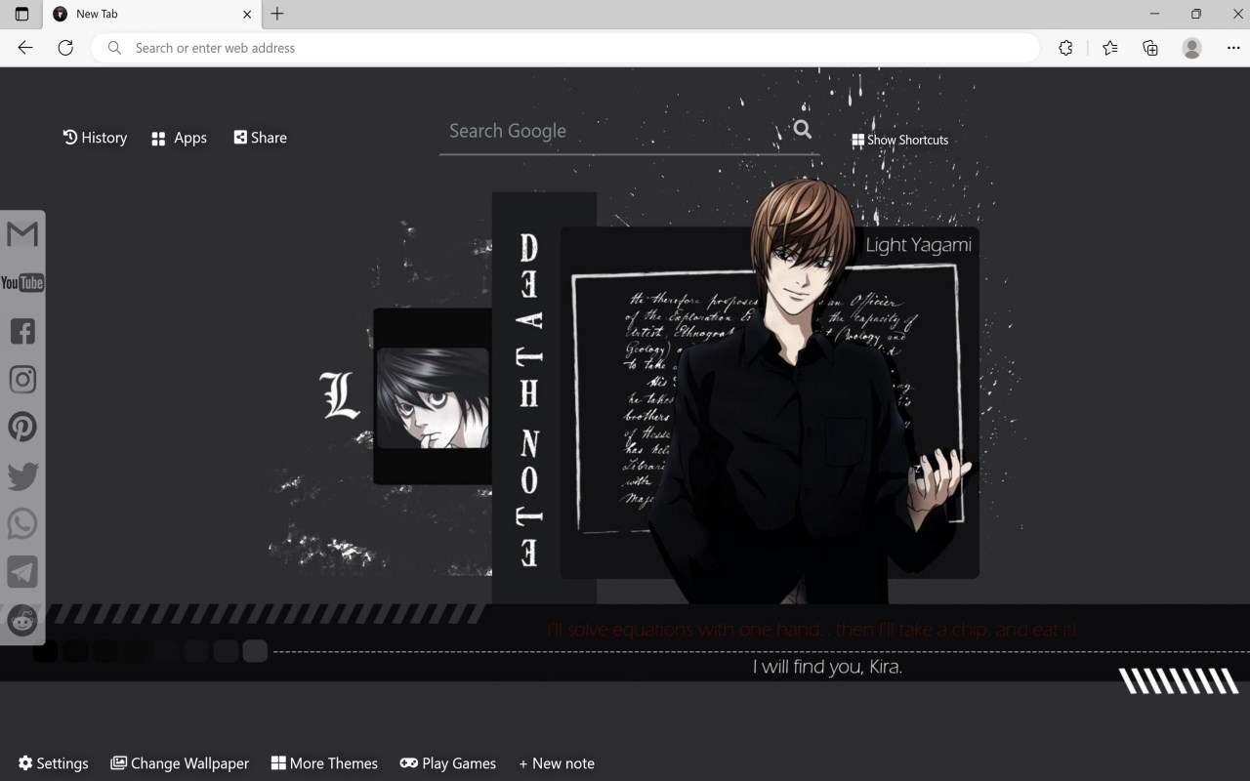Click the browser address bar

coord(565,48)
